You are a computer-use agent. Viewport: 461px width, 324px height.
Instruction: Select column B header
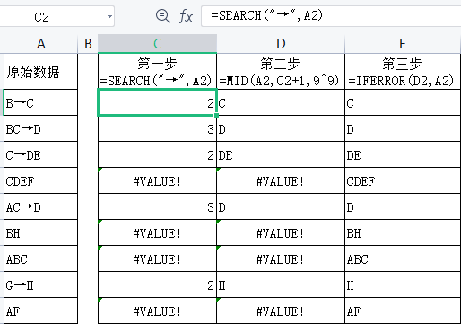pyautogui.click(x=88, y=44)
